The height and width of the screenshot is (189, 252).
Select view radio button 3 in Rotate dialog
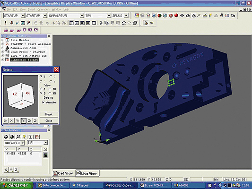[41, 82]
